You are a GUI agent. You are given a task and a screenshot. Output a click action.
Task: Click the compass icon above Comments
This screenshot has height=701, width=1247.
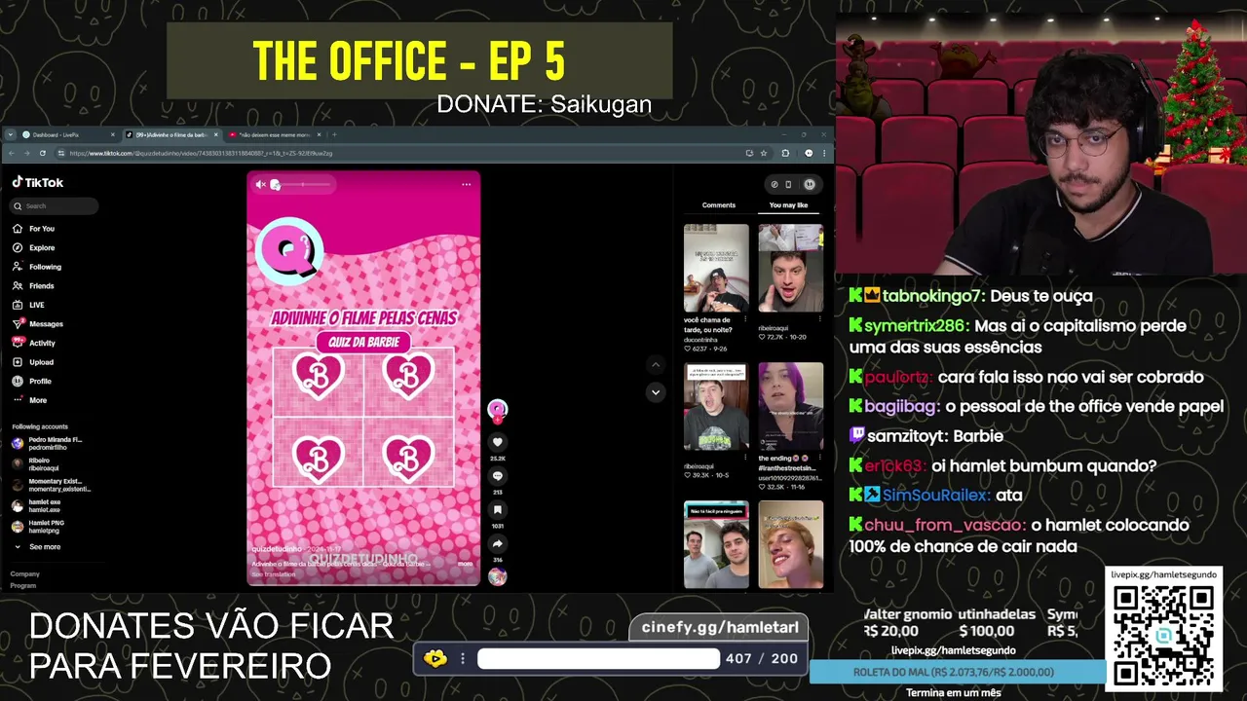point(775,184)
